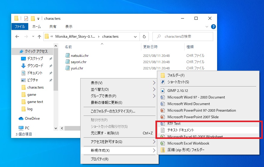Image resolution: width=264 pixels, height=167 pixels.
Task: Choose プロパティ(R) in the context menu
Action: (120, 159)
